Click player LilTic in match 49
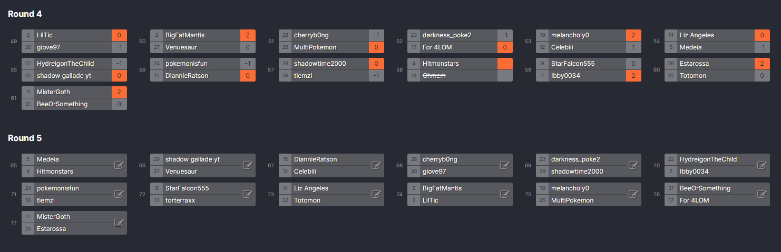The image size is (781, 252). tap(45, 35)
